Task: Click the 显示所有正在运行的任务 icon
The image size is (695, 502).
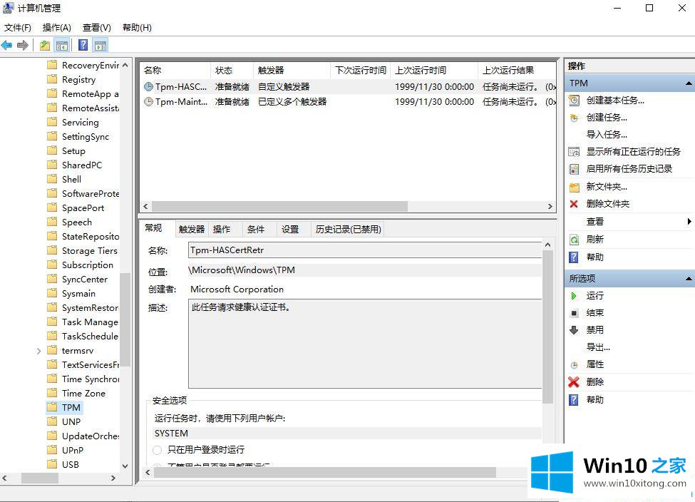Action: (x=574, y=152)
